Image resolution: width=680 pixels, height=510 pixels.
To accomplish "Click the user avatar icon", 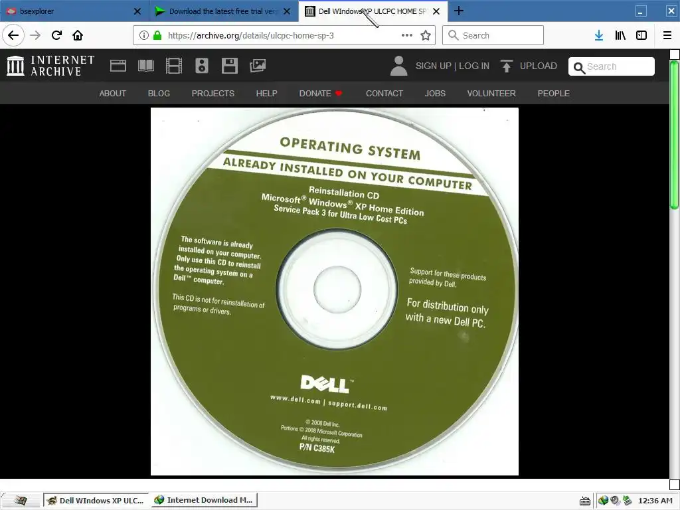I will (399, 66).
